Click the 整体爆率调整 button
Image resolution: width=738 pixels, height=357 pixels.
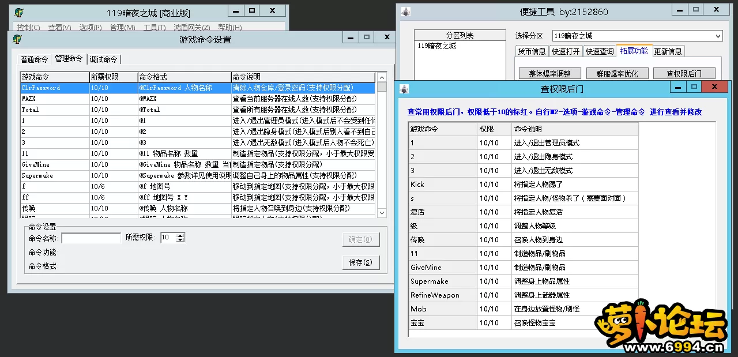[549, 74]
